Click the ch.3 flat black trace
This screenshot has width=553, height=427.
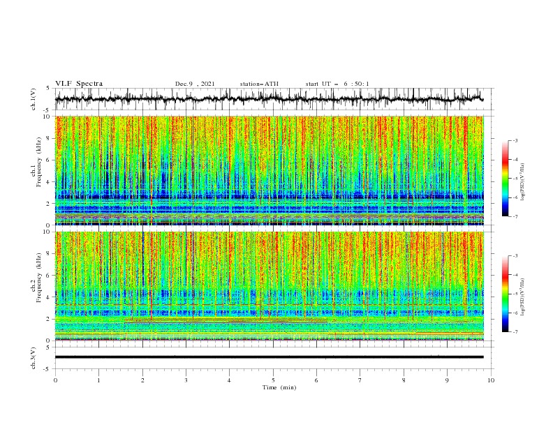click(x=270, y=357)
